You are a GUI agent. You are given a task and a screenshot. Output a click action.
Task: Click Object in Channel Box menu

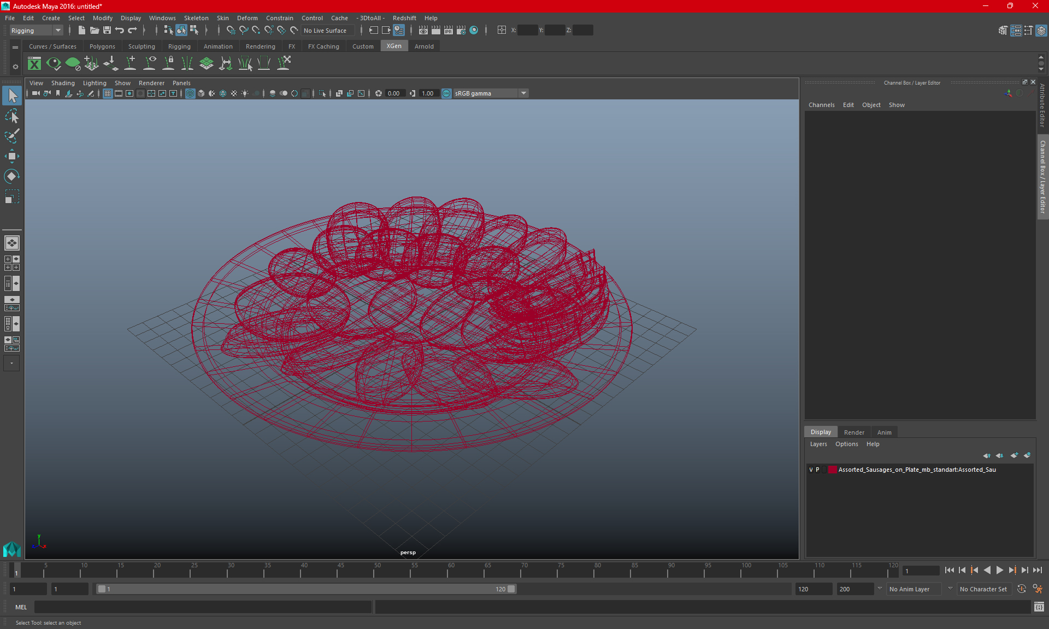click(x=871, y=105)
